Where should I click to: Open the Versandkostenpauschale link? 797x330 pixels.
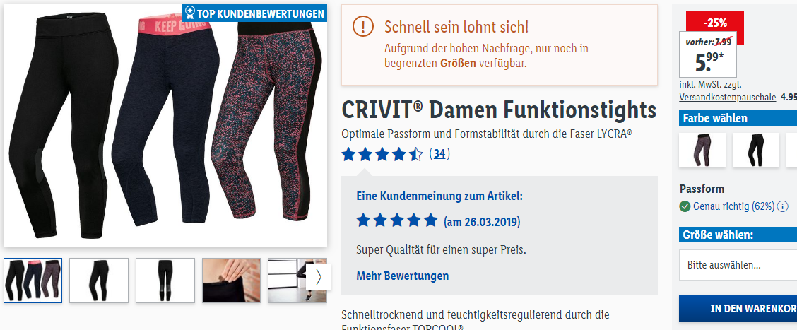pos(727,97)
